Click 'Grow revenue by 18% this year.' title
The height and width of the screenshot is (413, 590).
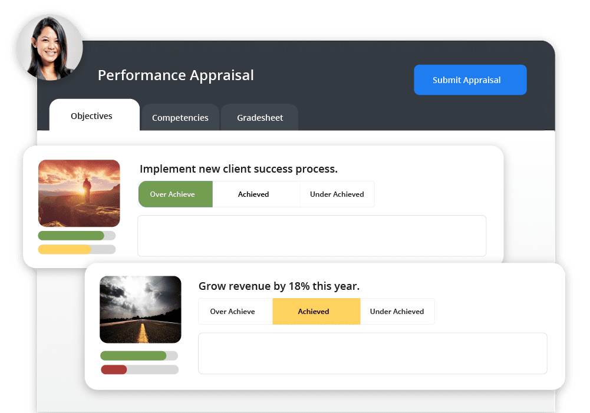[279, 286]
